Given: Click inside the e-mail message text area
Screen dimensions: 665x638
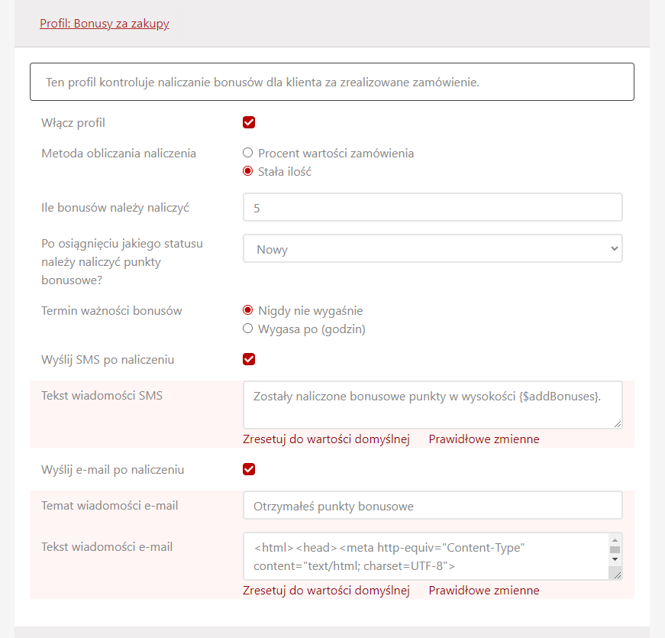Looking at the screenshot, I should click(x=425, y=556).
